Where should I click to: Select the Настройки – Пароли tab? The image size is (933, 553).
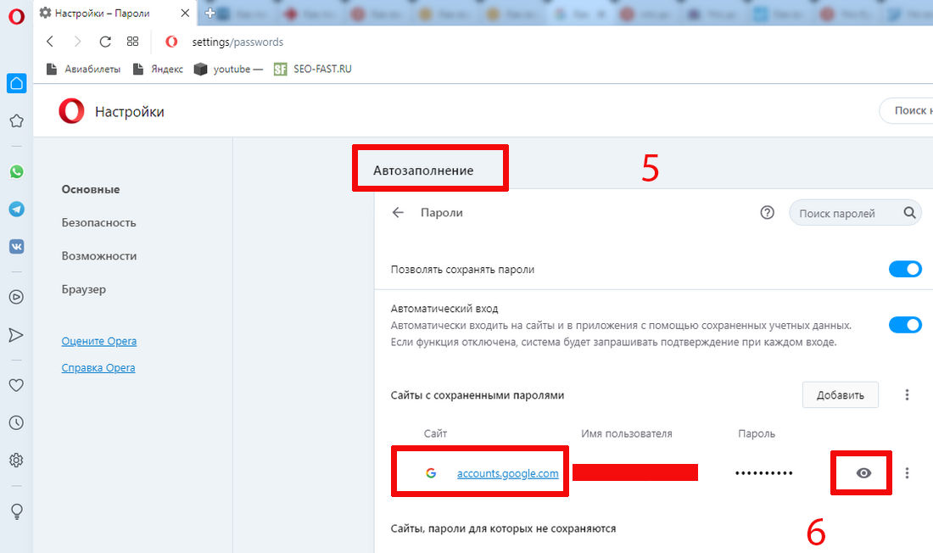(x=115, y=13)
